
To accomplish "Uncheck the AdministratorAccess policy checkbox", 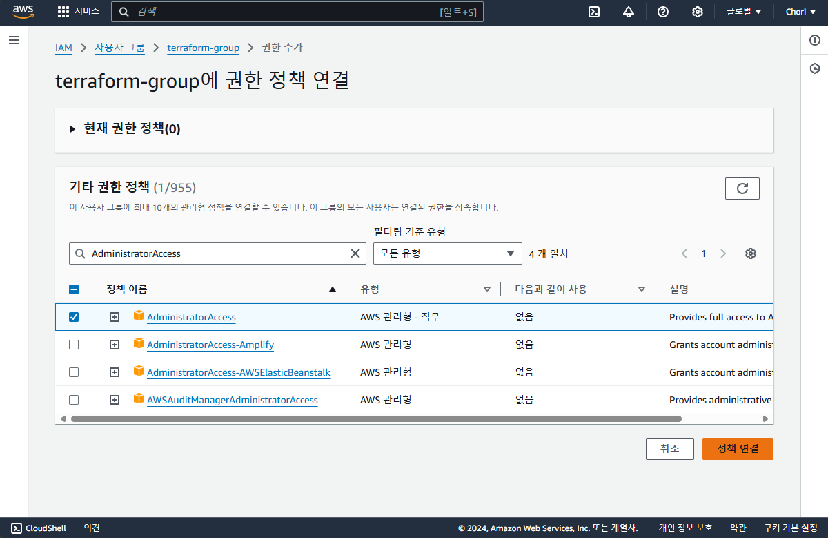I will (74, 317).
